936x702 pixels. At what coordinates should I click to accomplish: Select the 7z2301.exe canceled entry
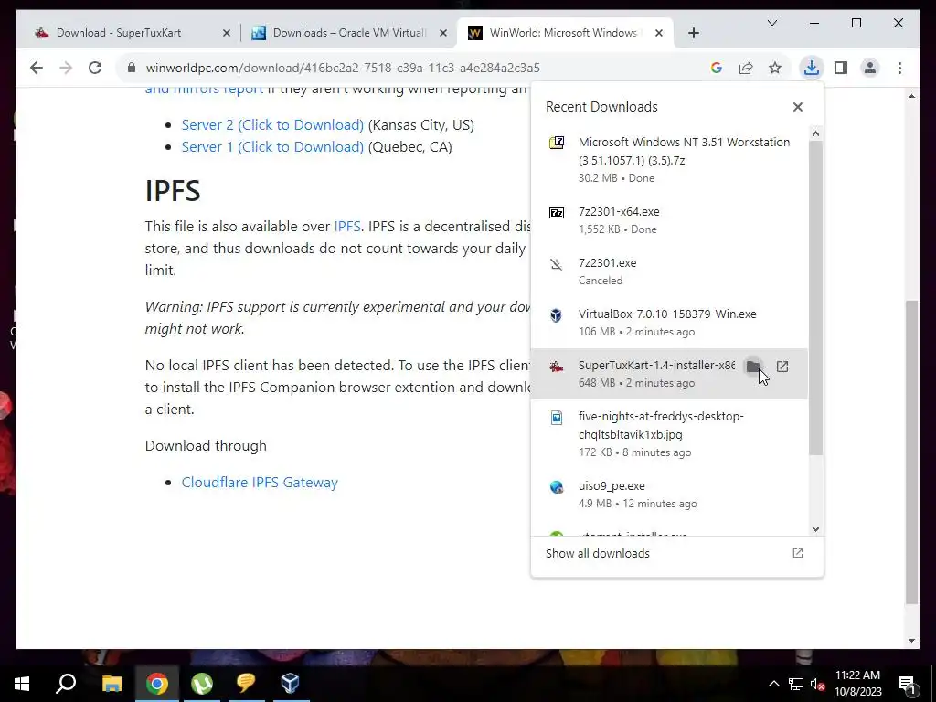coord(668,271)
